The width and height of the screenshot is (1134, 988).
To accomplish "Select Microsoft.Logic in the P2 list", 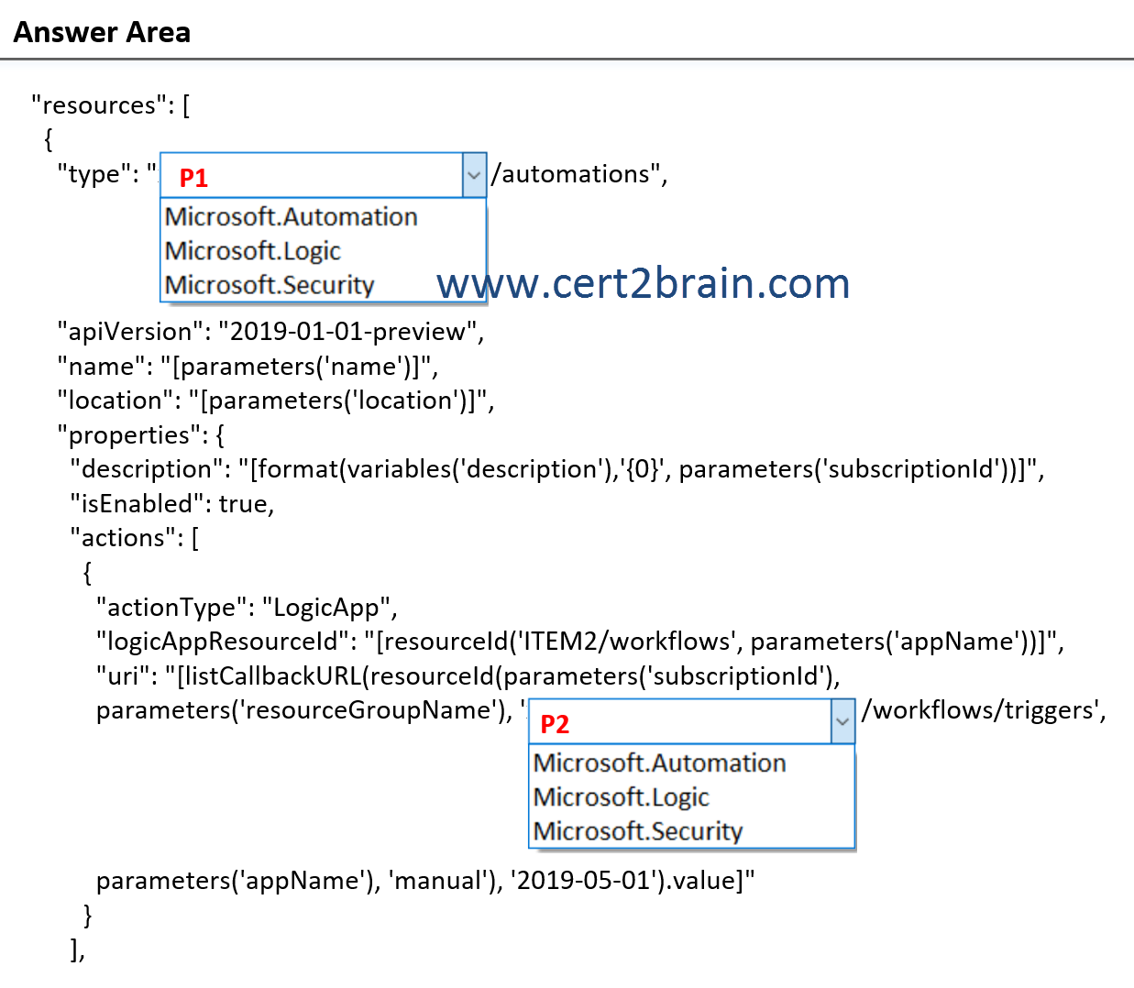I will click(x=622, y=797).
